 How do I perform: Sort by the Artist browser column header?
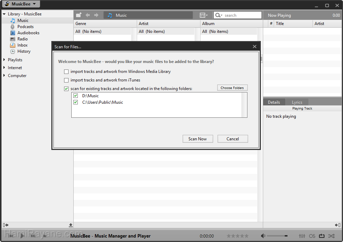click(169, 24)
